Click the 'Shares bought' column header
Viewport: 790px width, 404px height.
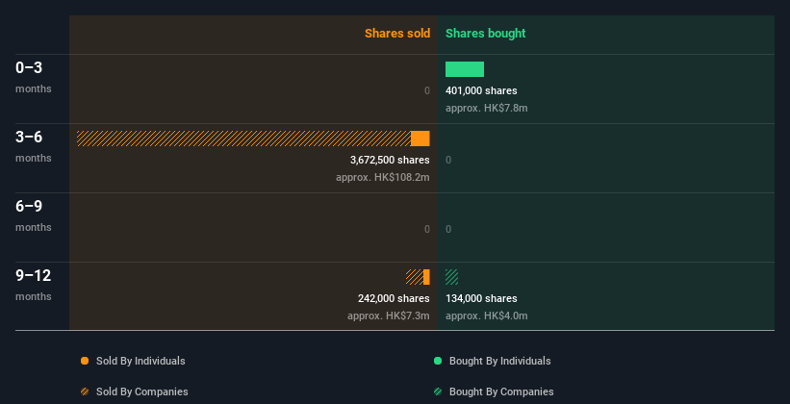[486, 34]
